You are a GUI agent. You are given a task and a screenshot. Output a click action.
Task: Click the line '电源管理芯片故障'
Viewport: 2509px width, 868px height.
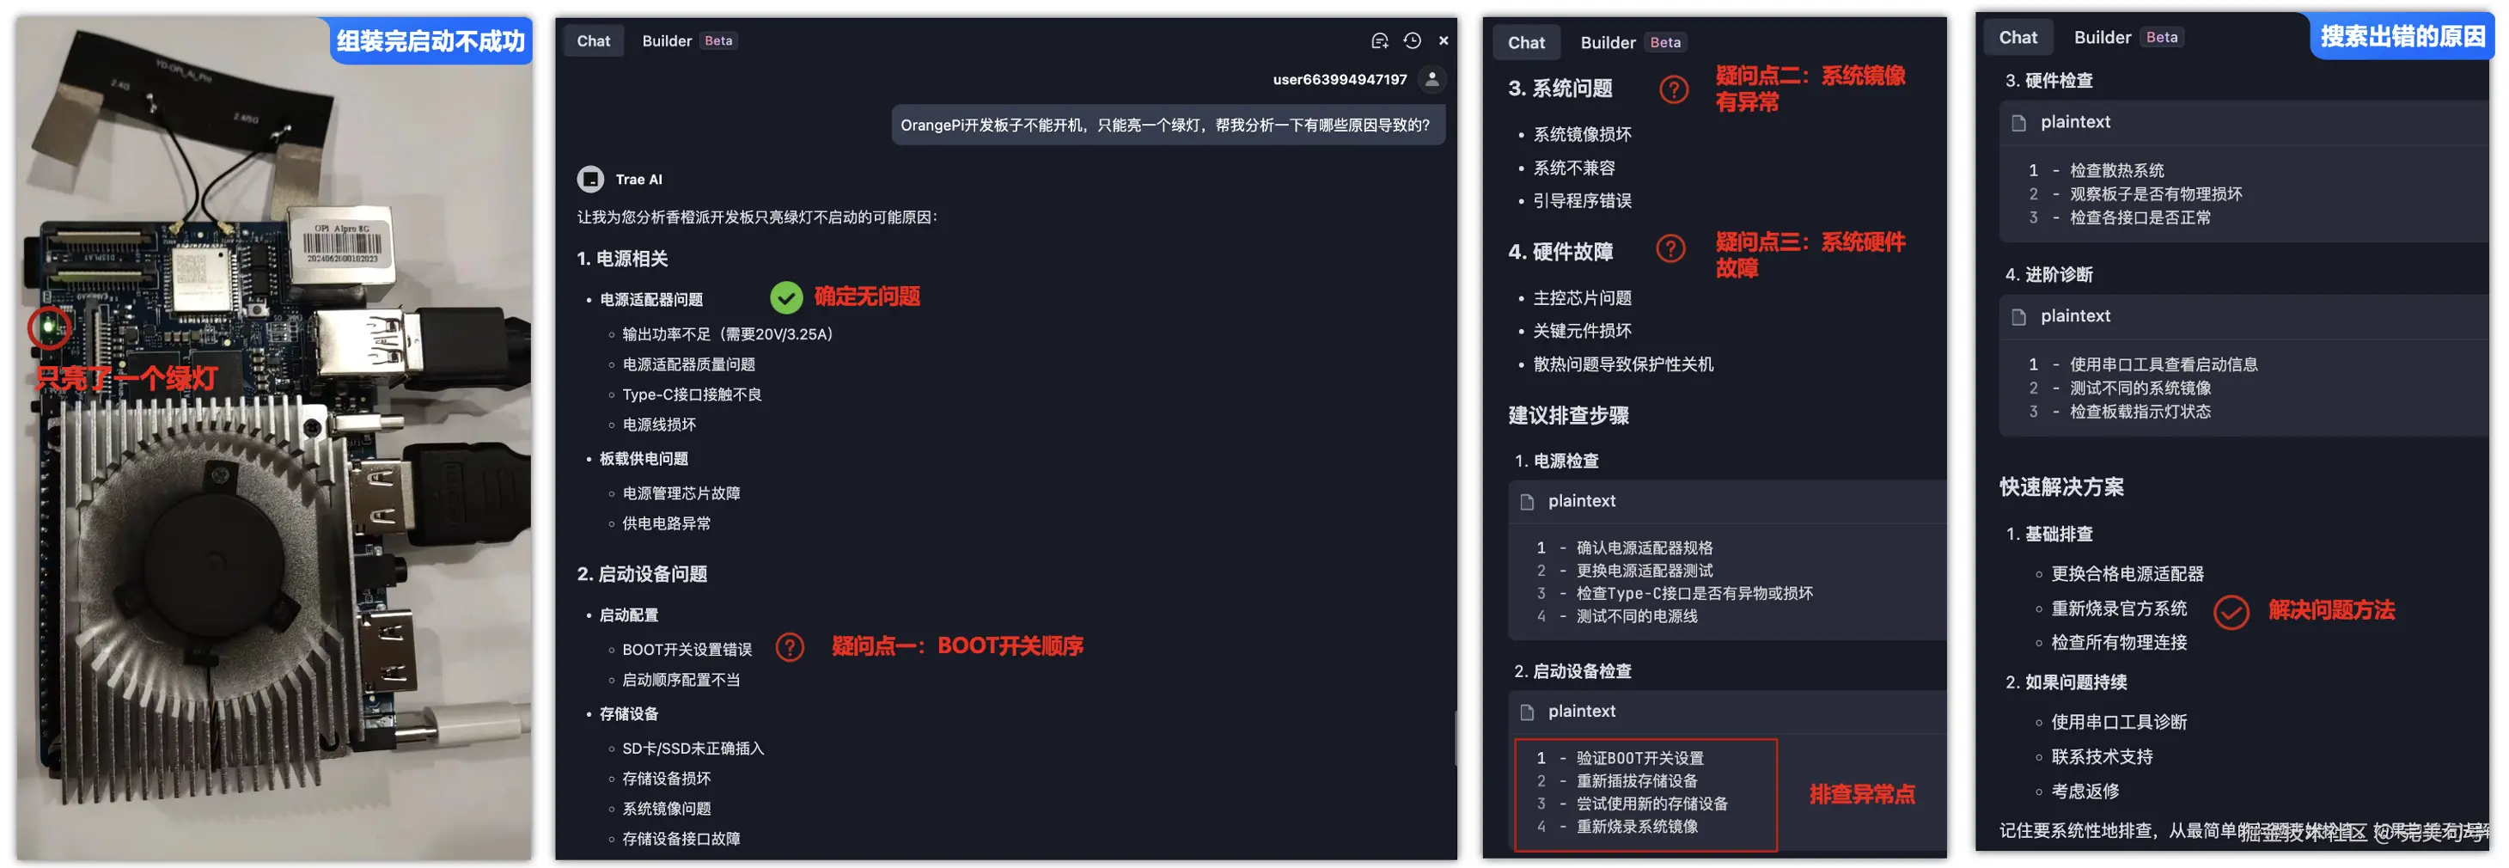[681, 494]
